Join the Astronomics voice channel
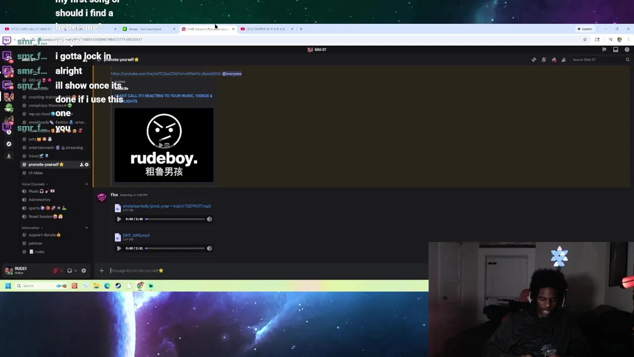Screen dimensions: 634x357 (54, 200)
